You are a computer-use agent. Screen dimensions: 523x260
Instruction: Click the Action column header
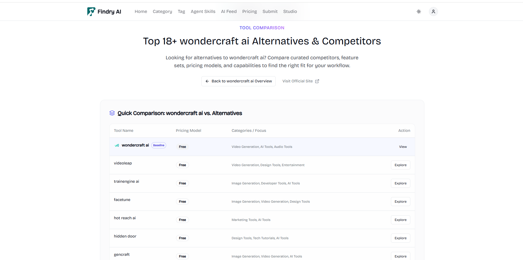[x=404, y=131]
